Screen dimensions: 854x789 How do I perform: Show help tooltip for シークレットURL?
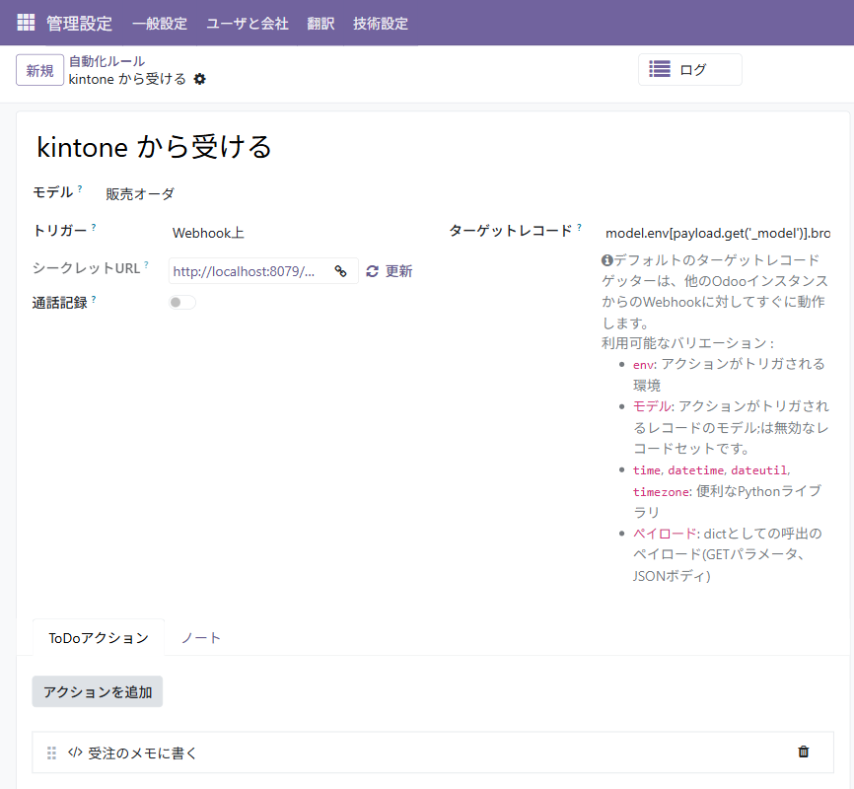[146, 265]
